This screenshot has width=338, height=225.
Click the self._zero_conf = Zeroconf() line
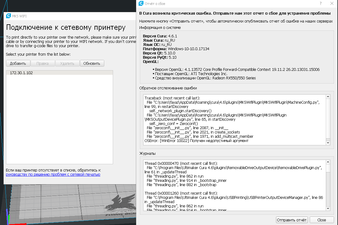pyautogui.click(x=174, y=124)
